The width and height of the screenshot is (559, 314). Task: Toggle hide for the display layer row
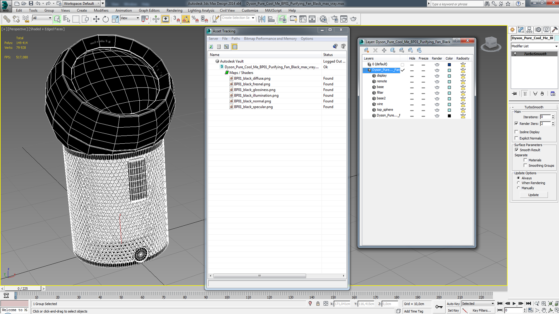click(x=412, y=76)
